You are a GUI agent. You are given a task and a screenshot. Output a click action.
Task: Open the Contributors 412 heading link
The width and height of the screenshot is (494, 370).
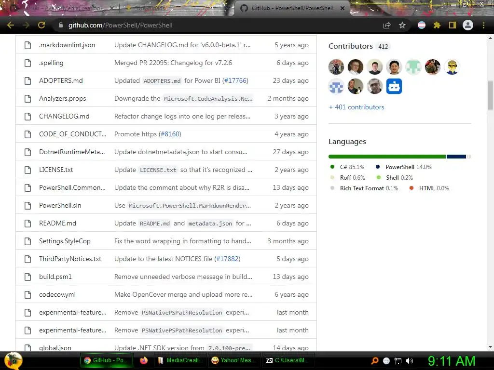(x=358, y=46)
